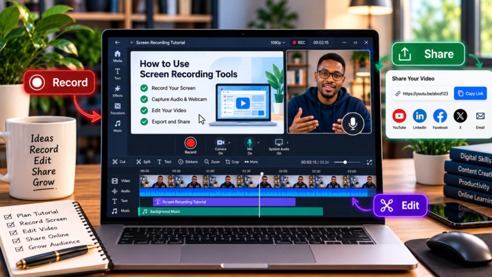Open the Music panel in the sidebar
Viewport: 492px width, 277px height.
click(117, 126)
